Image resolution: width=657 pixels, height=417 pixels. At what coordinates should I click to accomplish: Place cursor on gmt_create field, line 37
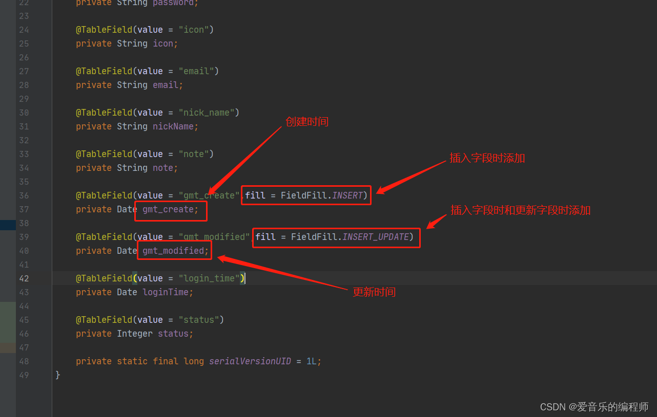pos(168,209)
